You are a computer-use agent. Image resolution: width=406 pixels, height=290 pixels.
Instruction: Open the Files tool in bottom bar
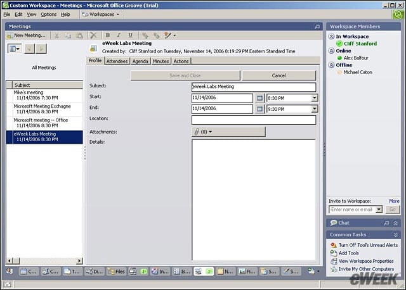[116, 272]
